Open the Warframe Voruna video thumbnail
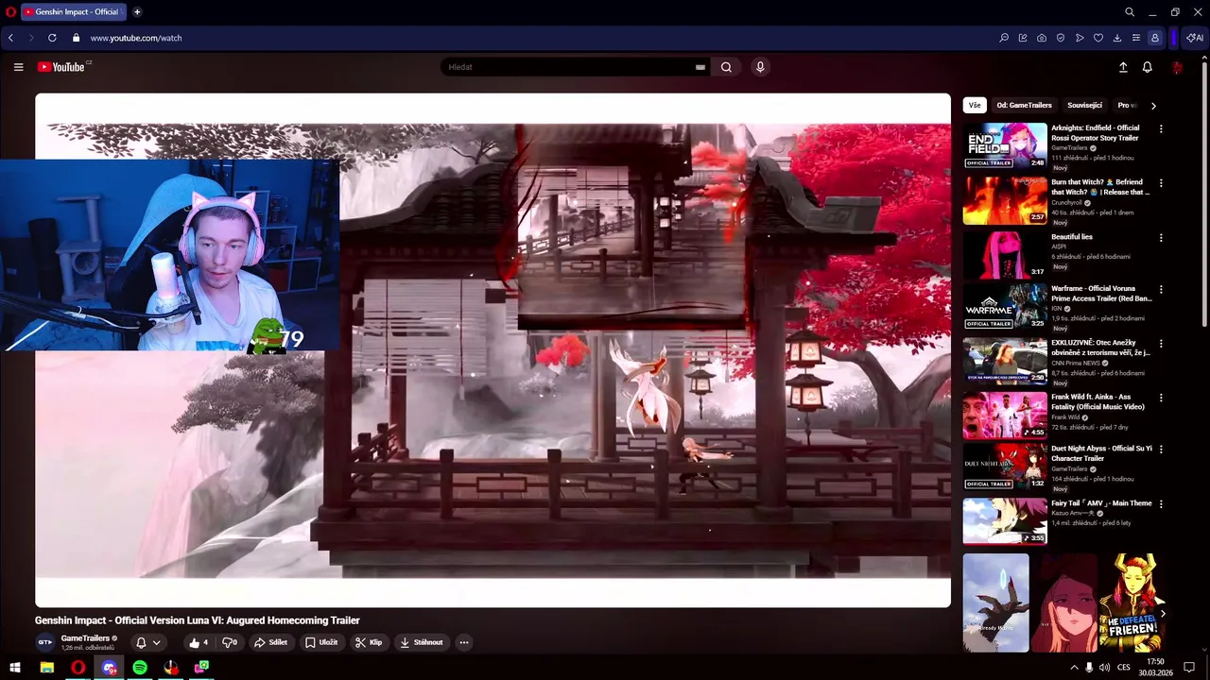Image resolution: width=1210 pixels, height=680 pixels. pos(1005,306)
